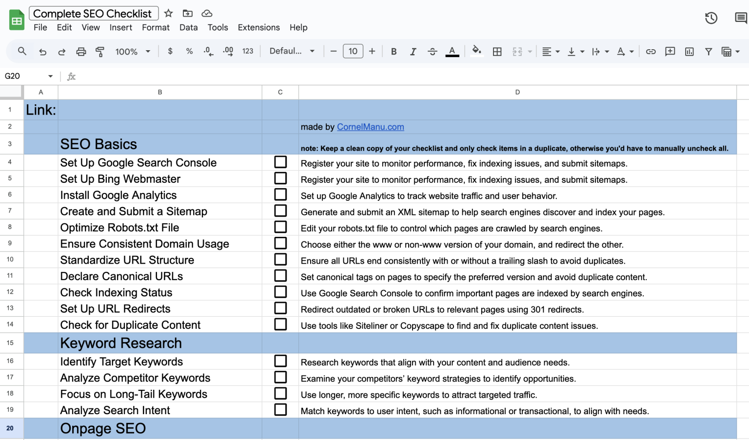749x440 pixels.
Task: Open the font selection dropdown
Action: 291,51
